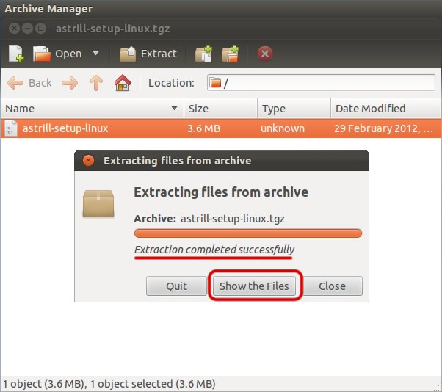Screen dimensions: 442x392
Task: Click the Show the Files button
Action: [254, 286]
